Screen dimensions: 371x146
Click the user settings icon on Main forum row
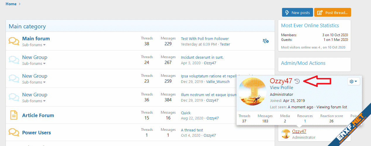click(x=266, y=41)
